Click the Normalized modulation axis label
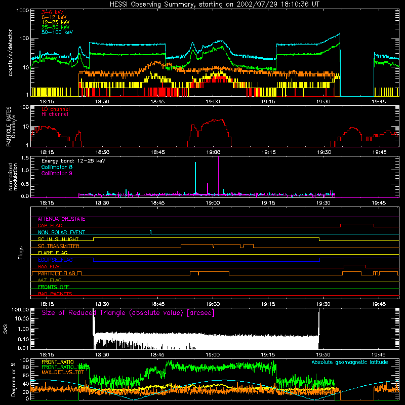Viewport: 405px width, 405px height. click(x=13, y=177)
